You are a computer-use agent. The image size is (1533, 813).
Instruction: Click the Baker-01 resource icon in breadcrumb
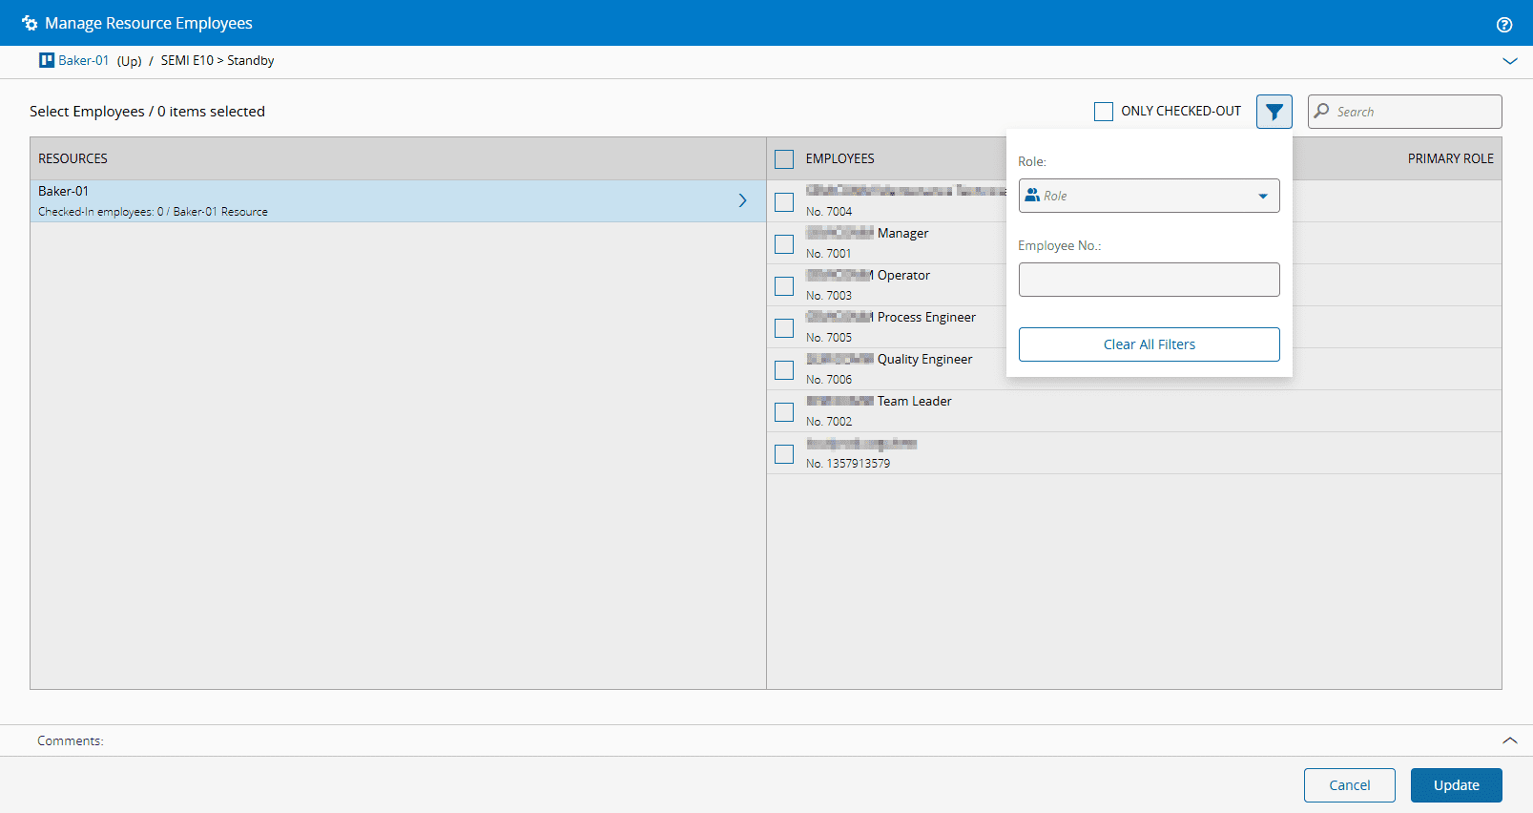[47, 60]
